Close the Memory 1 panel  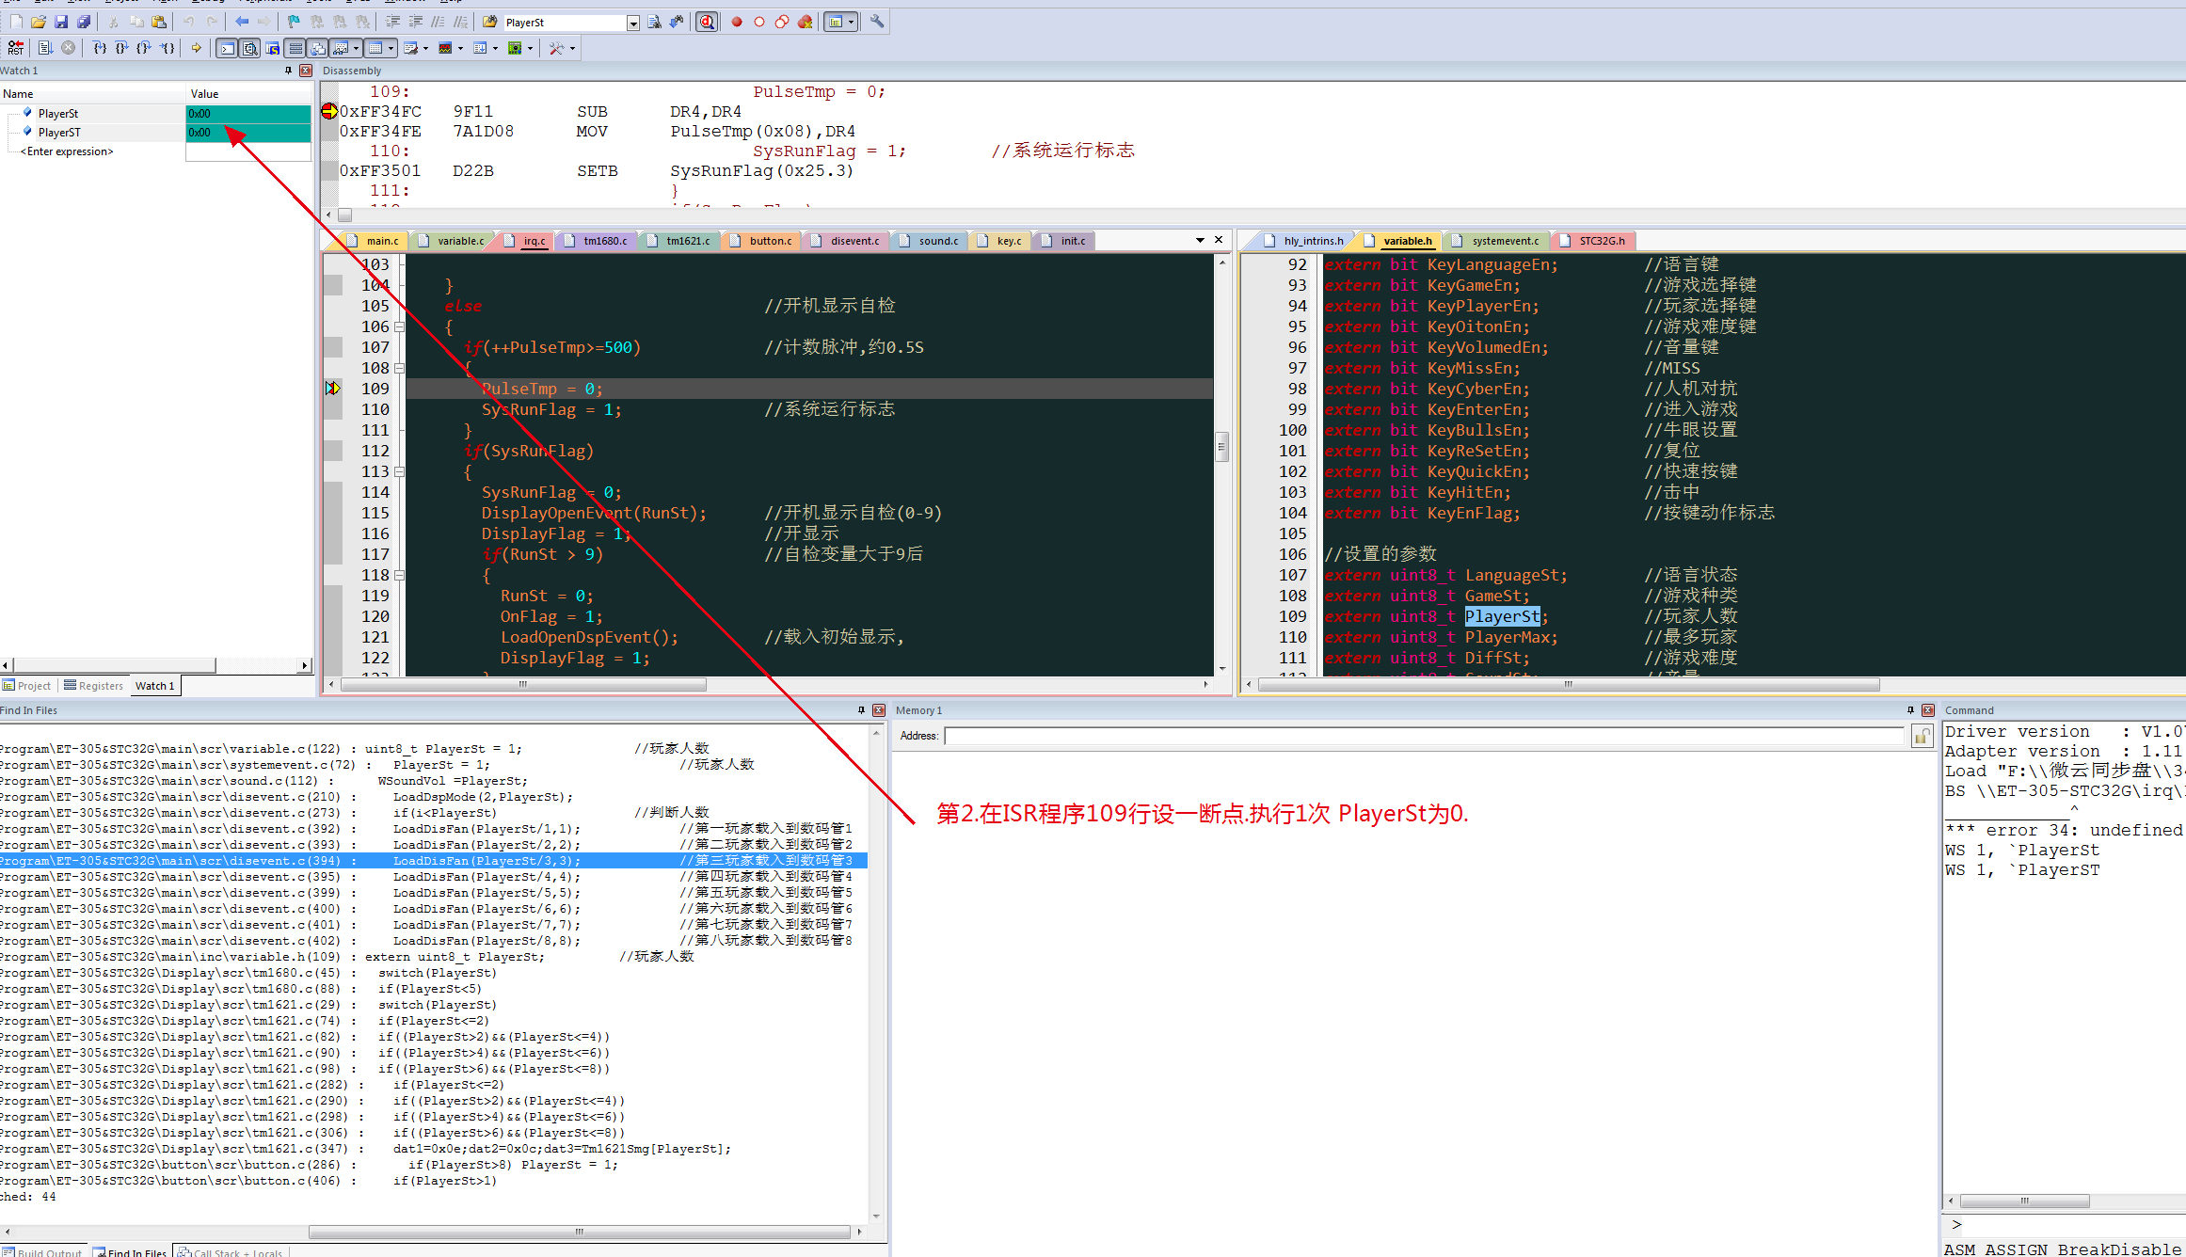pyautogui.click(x=1928, y=710)
